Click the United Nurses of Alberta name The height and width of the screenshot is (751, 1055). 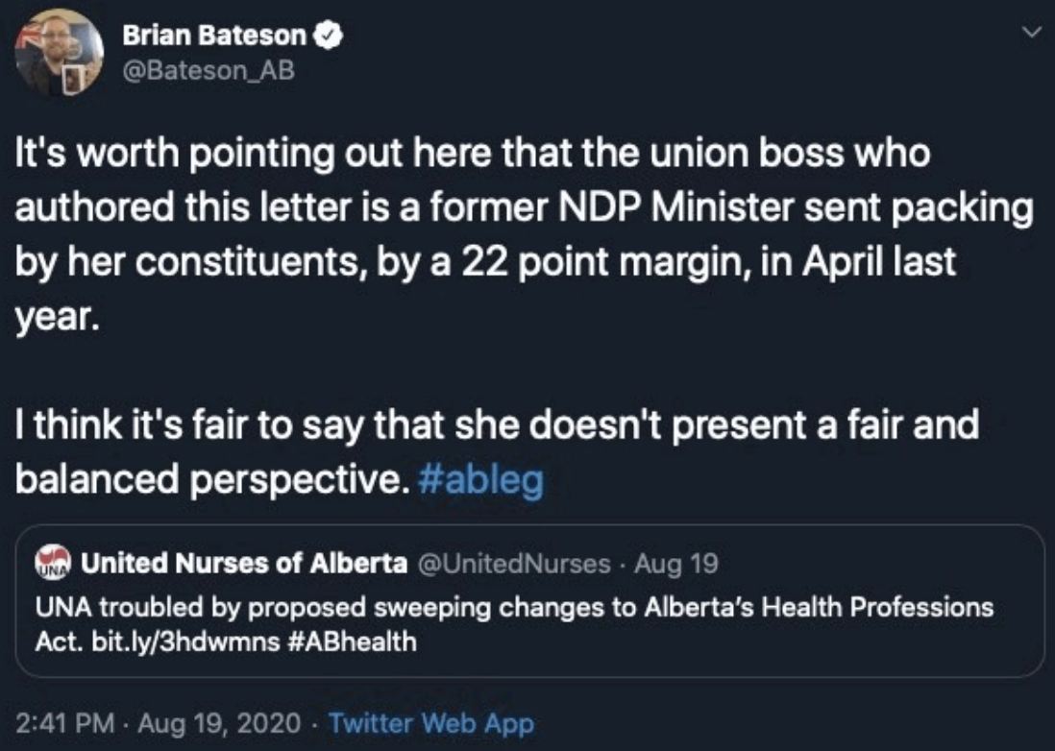coord(244,564)
